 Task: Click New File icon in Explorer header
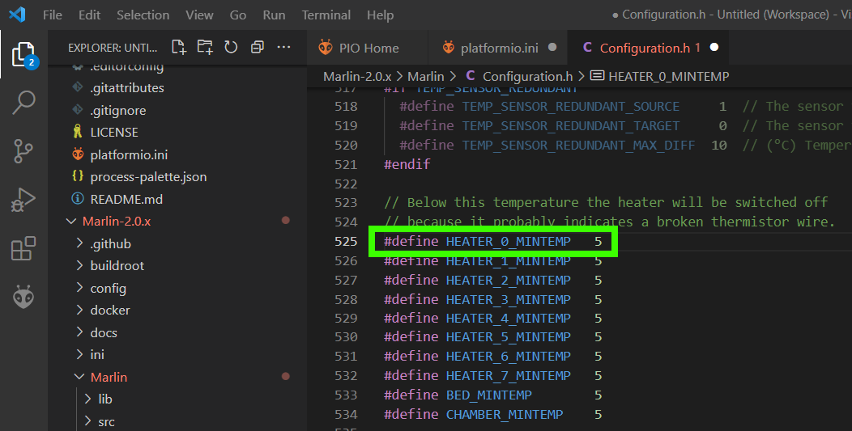point(178,47)
